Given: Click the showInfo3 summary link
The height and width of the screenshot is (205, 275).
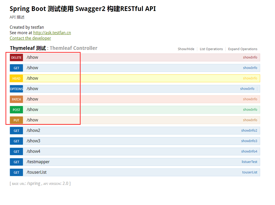Looking at the screenshot, I should point(249,141).
